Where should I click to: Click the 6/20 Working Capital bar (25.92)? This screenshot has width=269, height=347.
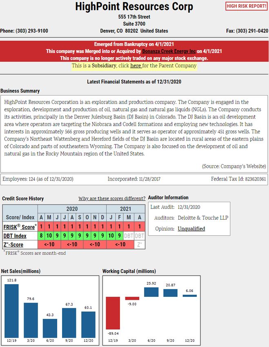(x=151, y=292)
